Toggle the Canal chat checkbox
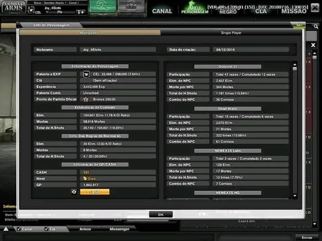Image resolution: width=322 pixels, height=241 pixels. pyautogui.click(x=19, y=229)
